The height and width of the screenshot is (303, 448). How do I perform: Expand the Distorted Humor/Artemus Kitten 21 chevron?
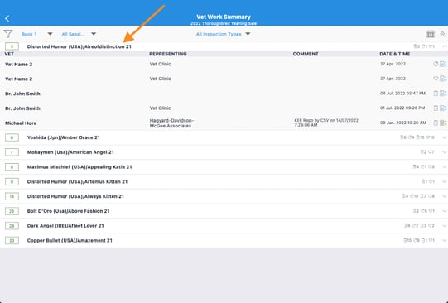[445, 181]
